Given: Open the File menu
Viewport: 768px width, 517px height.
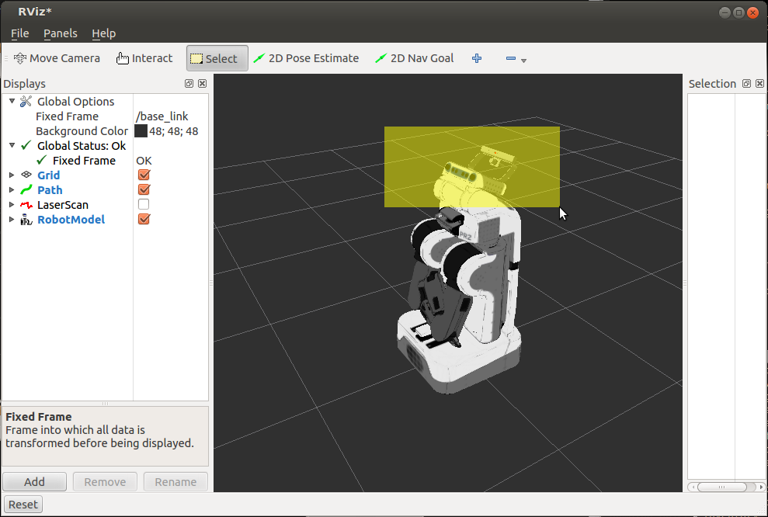Looking at the screenshot, I should point(19,33).
